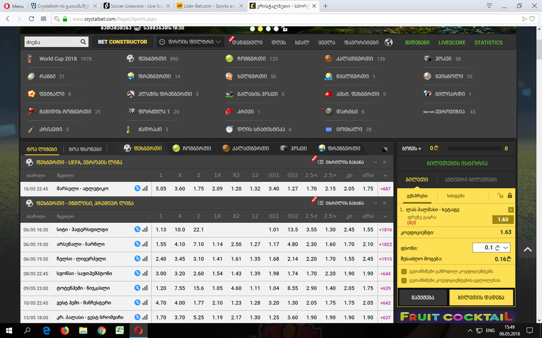Image resolution: width=542 pixels, height=338 pixels.
Task: Click the წყალბურთი icon
Action: coord(329,76)
